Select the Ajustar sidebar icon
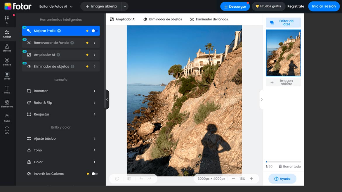Screen dimensions: 342x192 7,34
